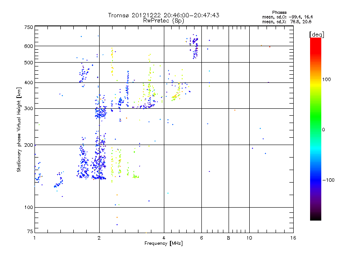Click the y-axis tick label '200'

[28, 145]
